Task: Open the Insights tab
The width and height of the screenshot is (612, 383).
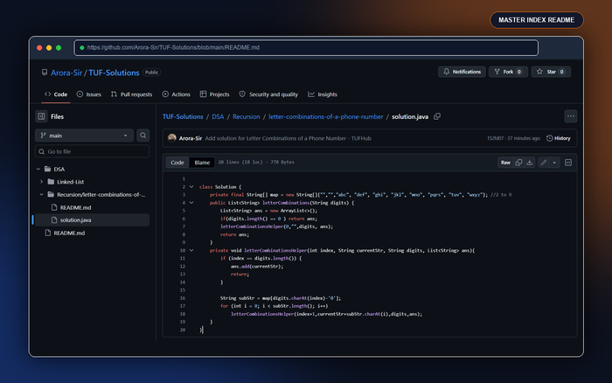Action: [x=323, y=94]
